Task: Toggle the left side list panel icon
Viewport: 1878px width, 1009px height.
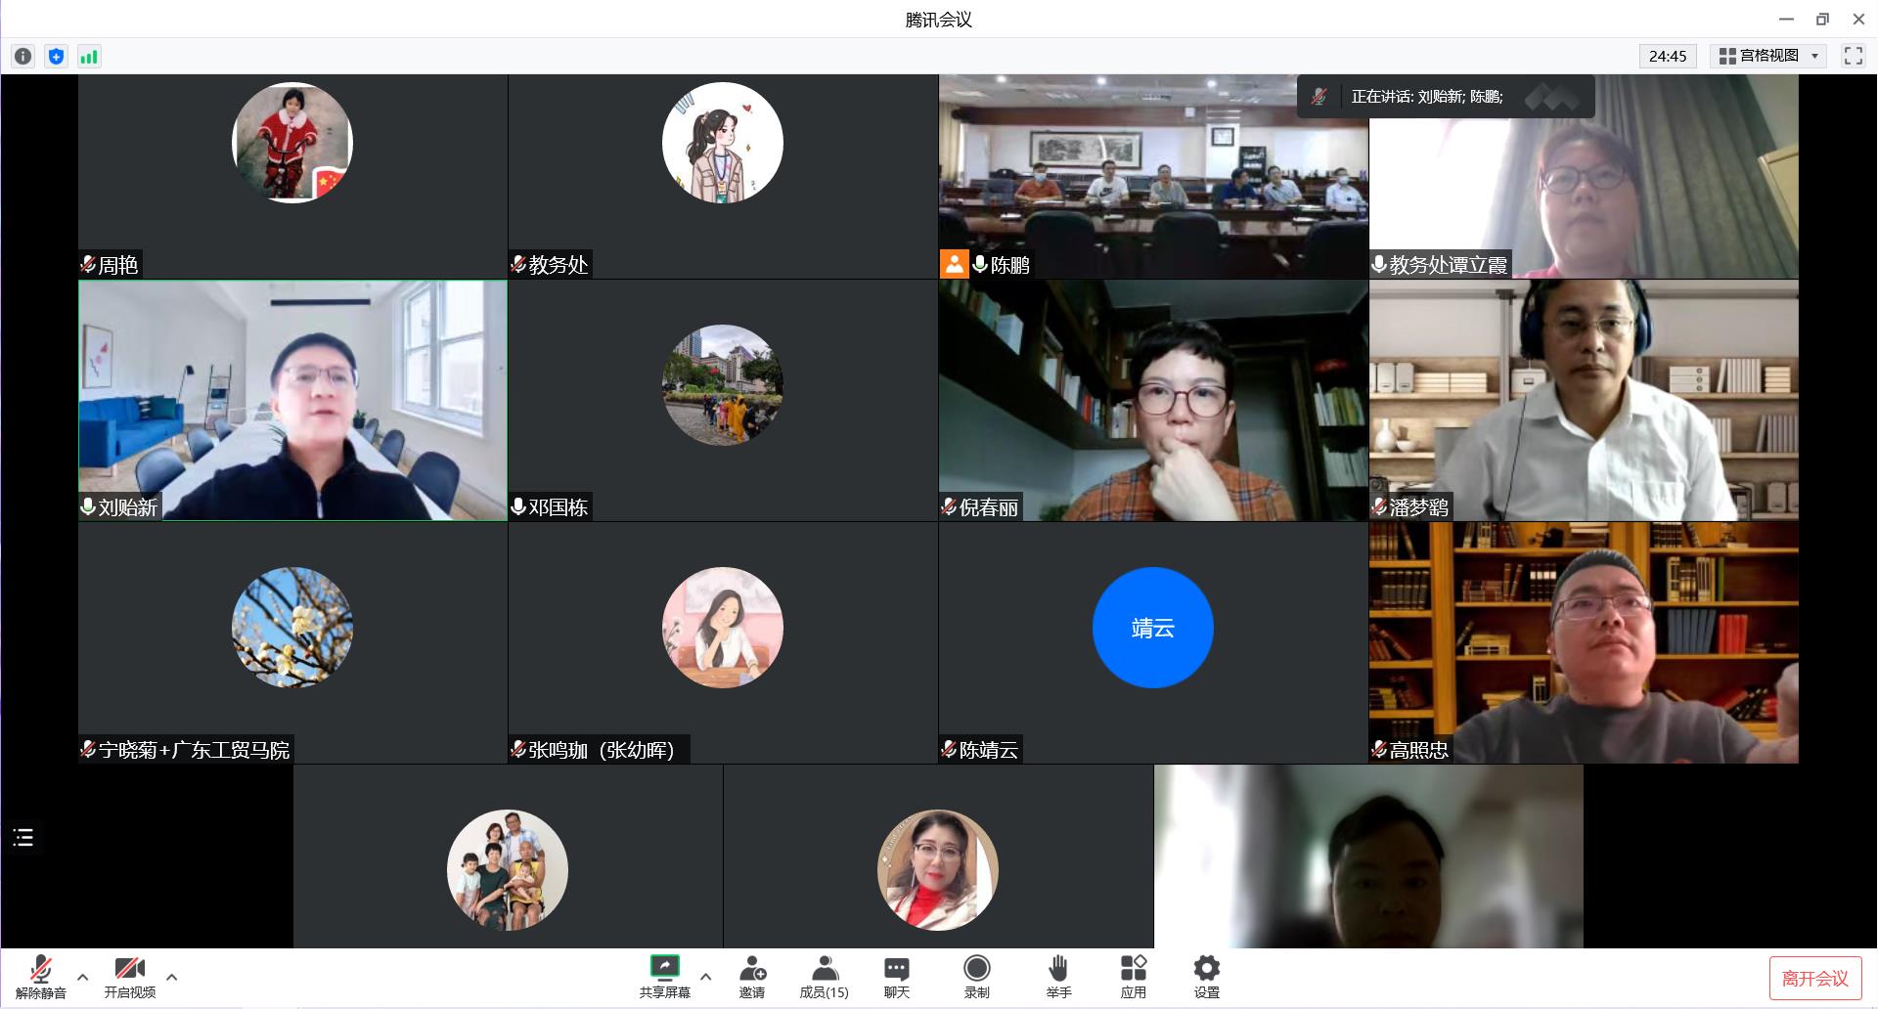Action: (x=23, y=838)
